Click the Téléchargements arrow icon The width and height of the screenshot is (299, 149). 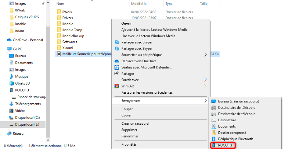(12, 104)
